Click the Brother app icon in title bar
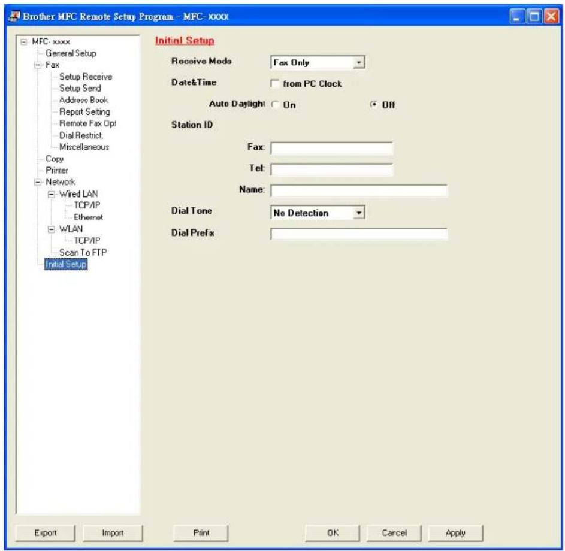 (14, 16)
